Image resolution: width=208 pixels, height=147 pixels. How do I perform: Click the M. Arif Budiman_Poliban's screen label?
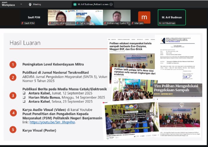pos(93,4)
